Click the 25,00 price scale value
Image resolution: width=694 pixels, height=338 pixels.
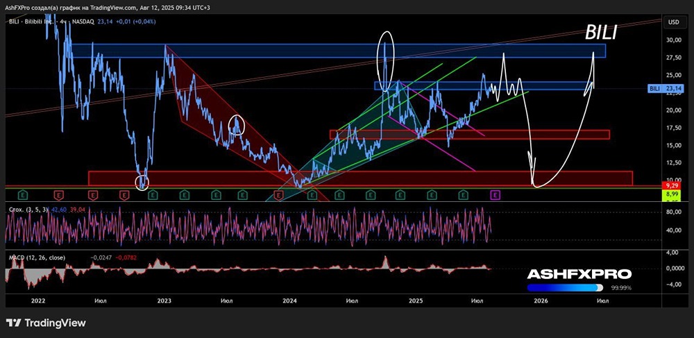tap(675, 75)
